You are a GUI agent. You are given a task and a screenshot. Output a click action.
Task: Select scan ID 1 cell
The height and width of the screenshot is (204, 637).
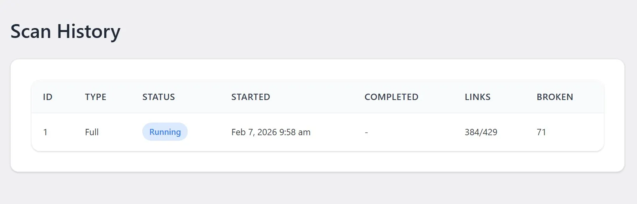45,132
